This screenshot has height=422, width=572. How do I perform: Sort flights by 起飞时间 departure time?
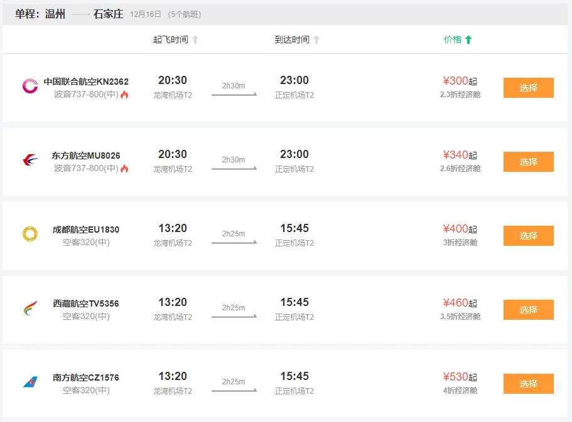(170, 40)
